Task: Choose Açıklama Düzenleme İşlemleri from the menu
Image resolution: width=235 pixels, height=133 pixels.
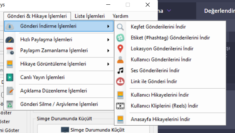Action: 59,91
